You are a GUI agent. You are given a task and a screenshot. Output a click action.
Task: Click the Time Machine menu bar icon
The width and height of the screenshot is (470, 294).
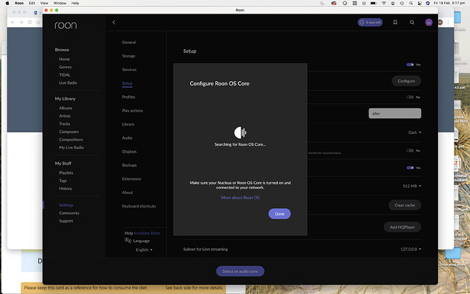coord(402,3)
